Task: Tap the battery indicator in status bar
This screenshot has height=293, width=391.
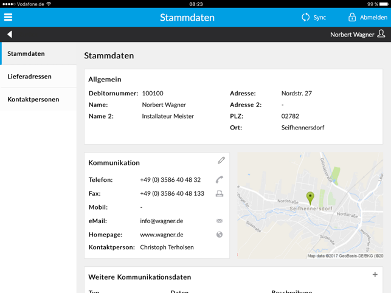Action: (x=384, y=4)
